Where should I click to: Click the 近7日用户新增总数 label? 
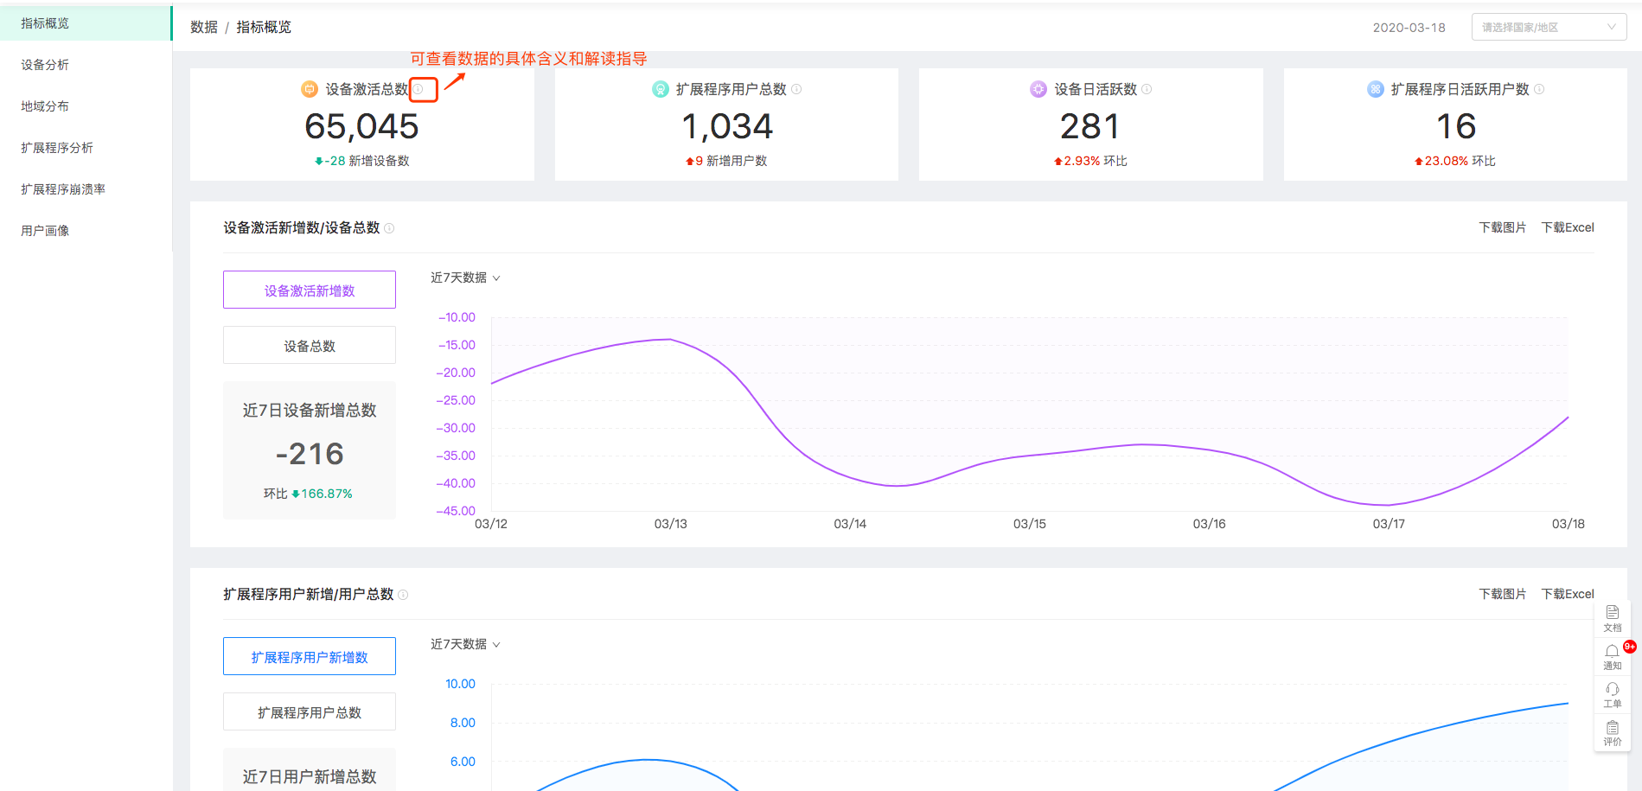click(310, 776)
